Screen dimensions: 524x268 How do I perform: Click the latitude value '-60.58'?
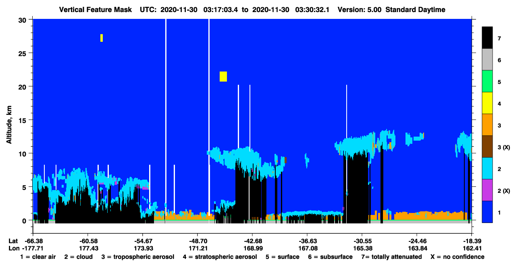point(87,241)
